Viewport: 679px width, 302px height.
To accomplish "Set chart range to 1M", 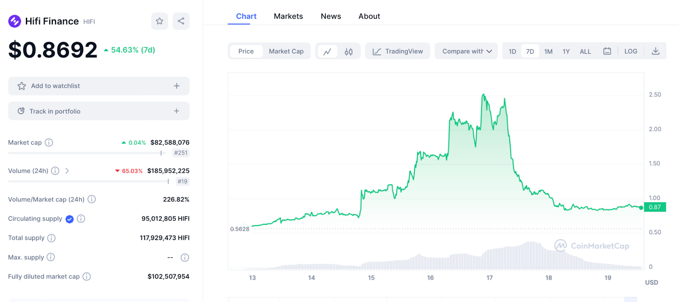I will point(548,51).
